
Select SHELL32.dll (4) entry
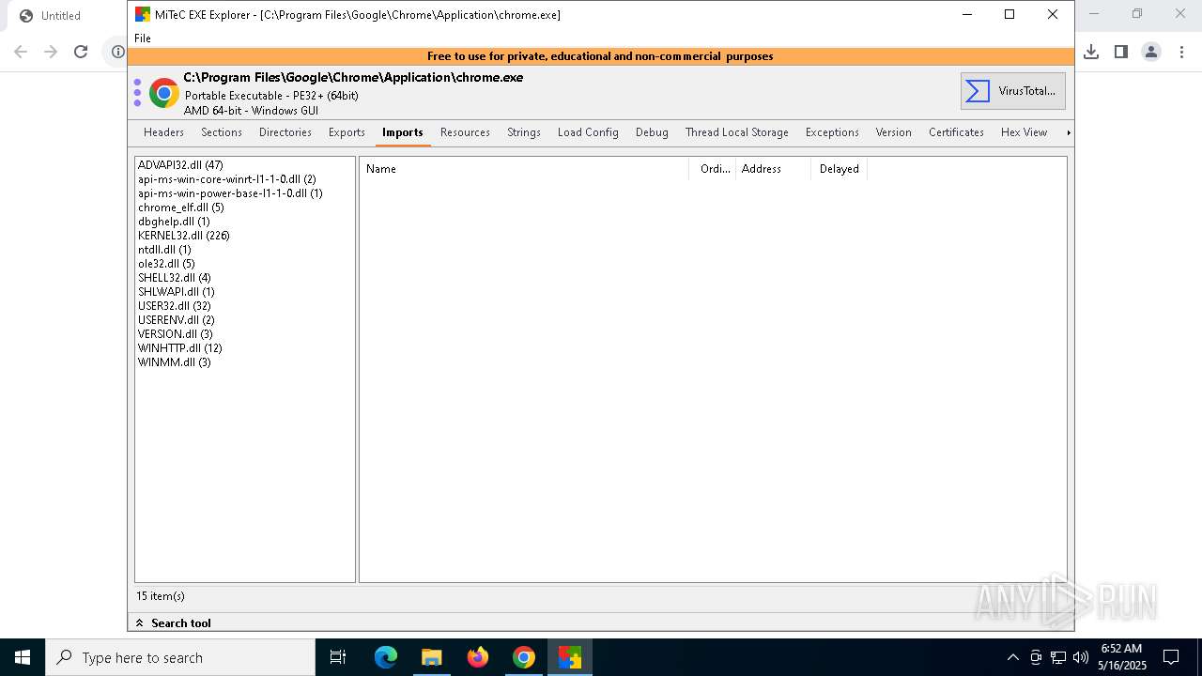pyautogui.click(x=175, y=278)
